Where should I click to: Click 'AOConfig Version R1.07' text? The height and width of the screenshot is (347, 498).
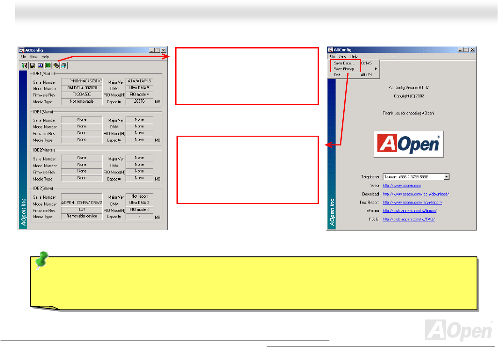tap(408, 88)
